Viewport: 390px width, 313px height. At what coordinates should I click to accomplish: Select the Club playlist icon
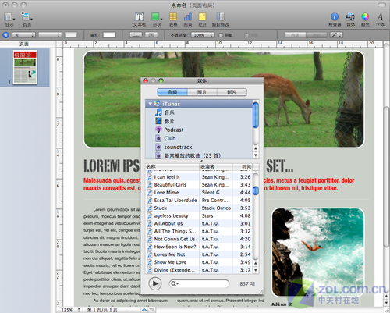coord(158,138)
